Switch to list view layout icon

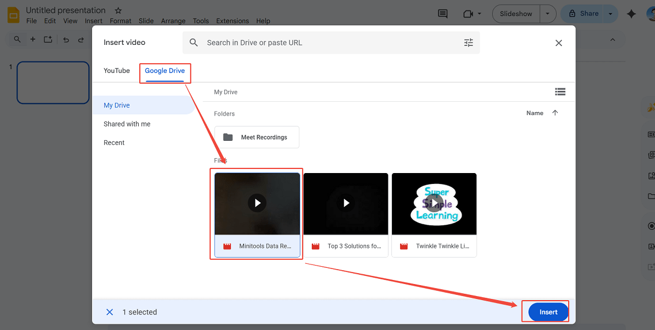coord(560,91)
